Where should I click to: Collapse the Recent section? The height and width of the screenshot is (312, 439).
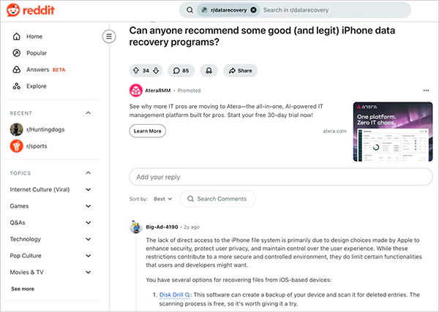89,113
